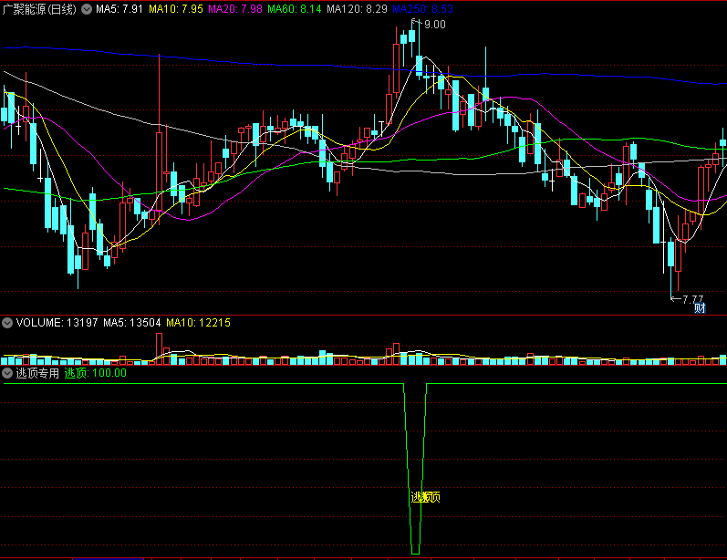Select the MA5: 7.91 label in the price header
This screenshot has height=560, width=727.
tap(119, 9)
